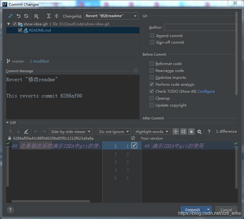The width and height of the screenshot is (244, 219).
Task: Open the Changelist dropdown
Action: point(111,16)
